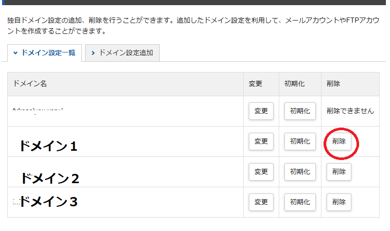Click the right chevron beside ドメイン設定追加
The height and width of the screenshot is (231, 390).
pyautogui.click(x=93, y=53)
